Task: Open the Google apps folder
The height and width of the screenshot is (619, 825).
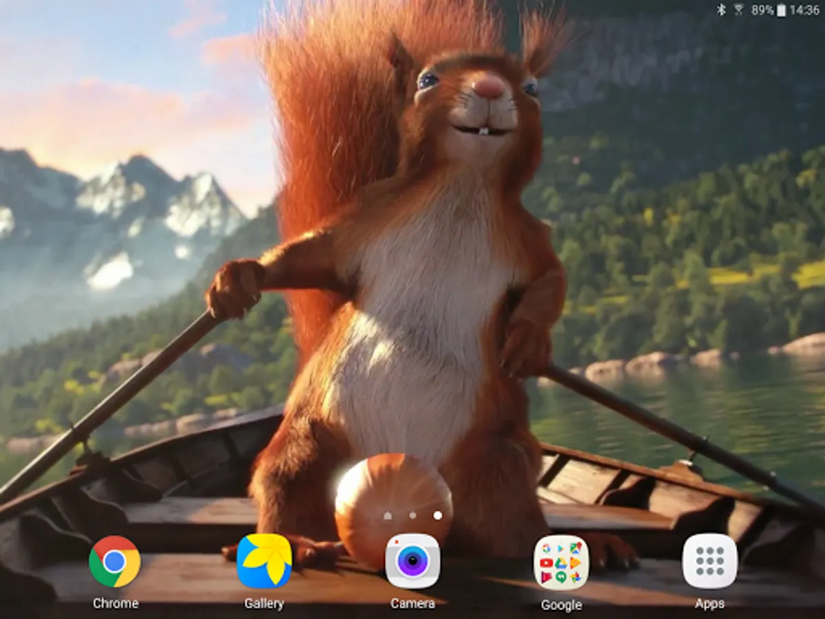Action: click(x=561, y=562)
